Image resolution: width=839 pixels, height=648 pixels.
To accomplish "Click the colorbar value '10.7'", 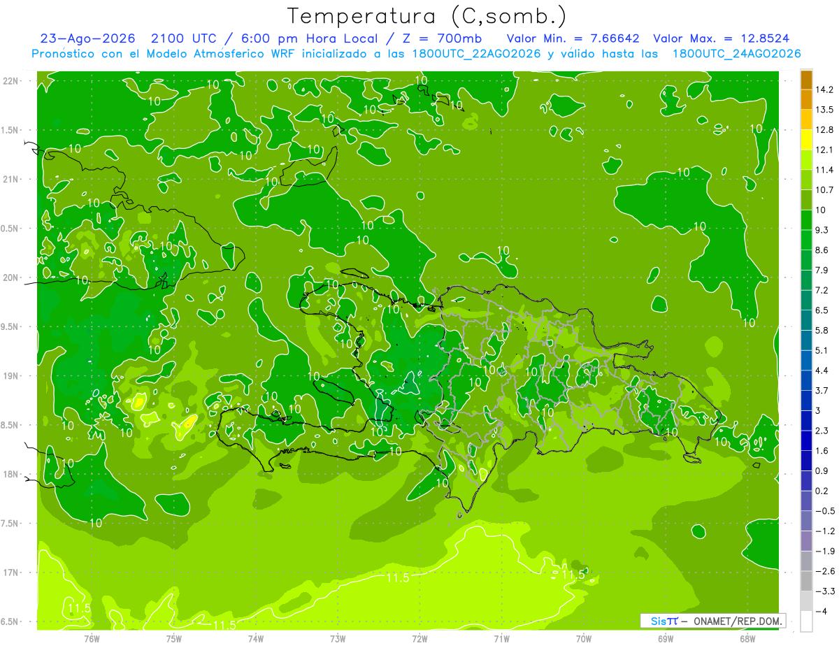I will tap(823, 190).
